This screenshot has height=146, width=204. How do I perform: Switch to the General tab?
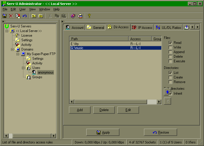pyautogui.click(x=95, y=27)
